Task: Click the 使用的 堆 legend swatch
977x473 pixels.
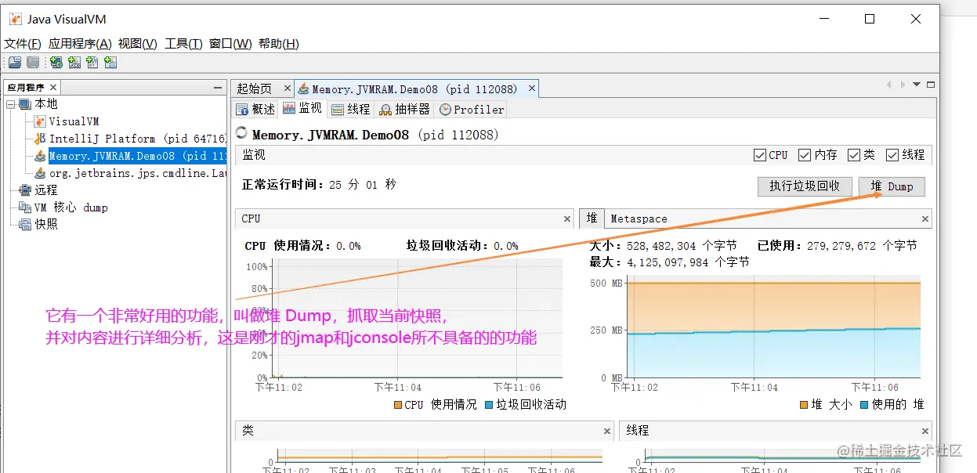Action: click(x=864, y=405)
